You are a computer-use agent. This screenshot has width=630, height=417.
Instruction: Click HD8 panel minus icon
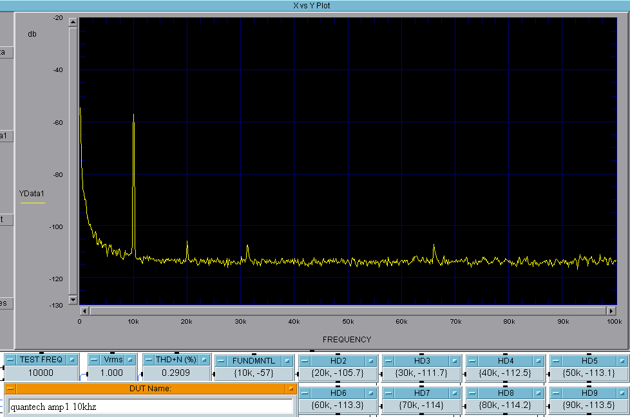coord(472,393)
